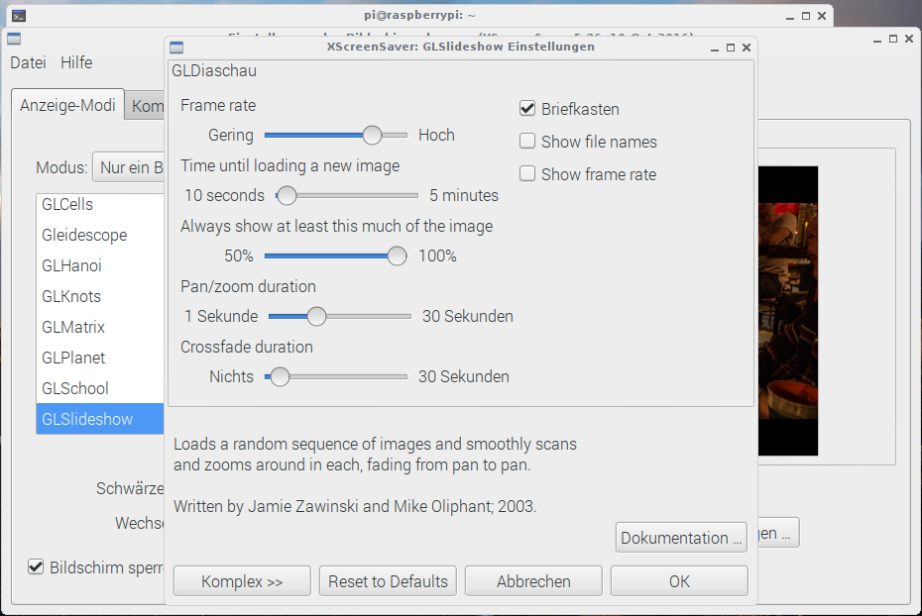Viewport: 922px width, 616px height.
Task: Minimize the GLSlideshow Einstellungen dialog
Action: click(715, 49)
